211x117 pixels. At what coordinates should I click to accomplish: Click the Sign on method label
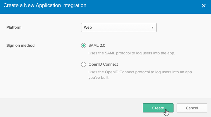pyautogui.click(x=21, y=46)
